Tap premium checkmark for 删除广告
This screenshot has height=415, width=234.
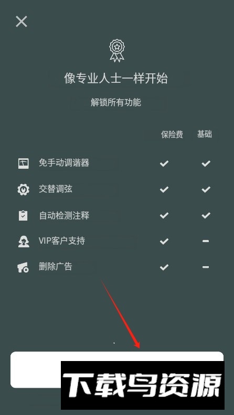coord(164,267)
